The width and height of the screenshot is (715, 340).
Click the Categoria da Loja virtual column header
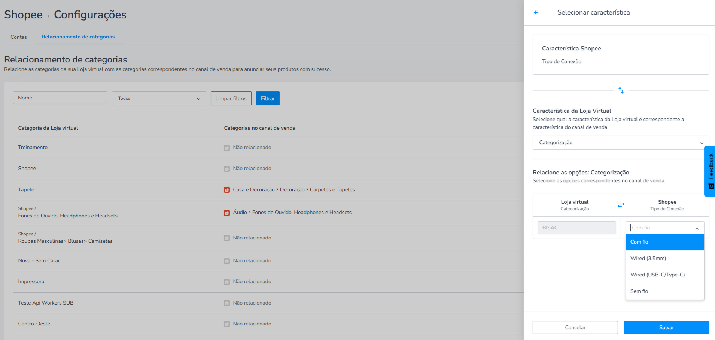(48, 128)
